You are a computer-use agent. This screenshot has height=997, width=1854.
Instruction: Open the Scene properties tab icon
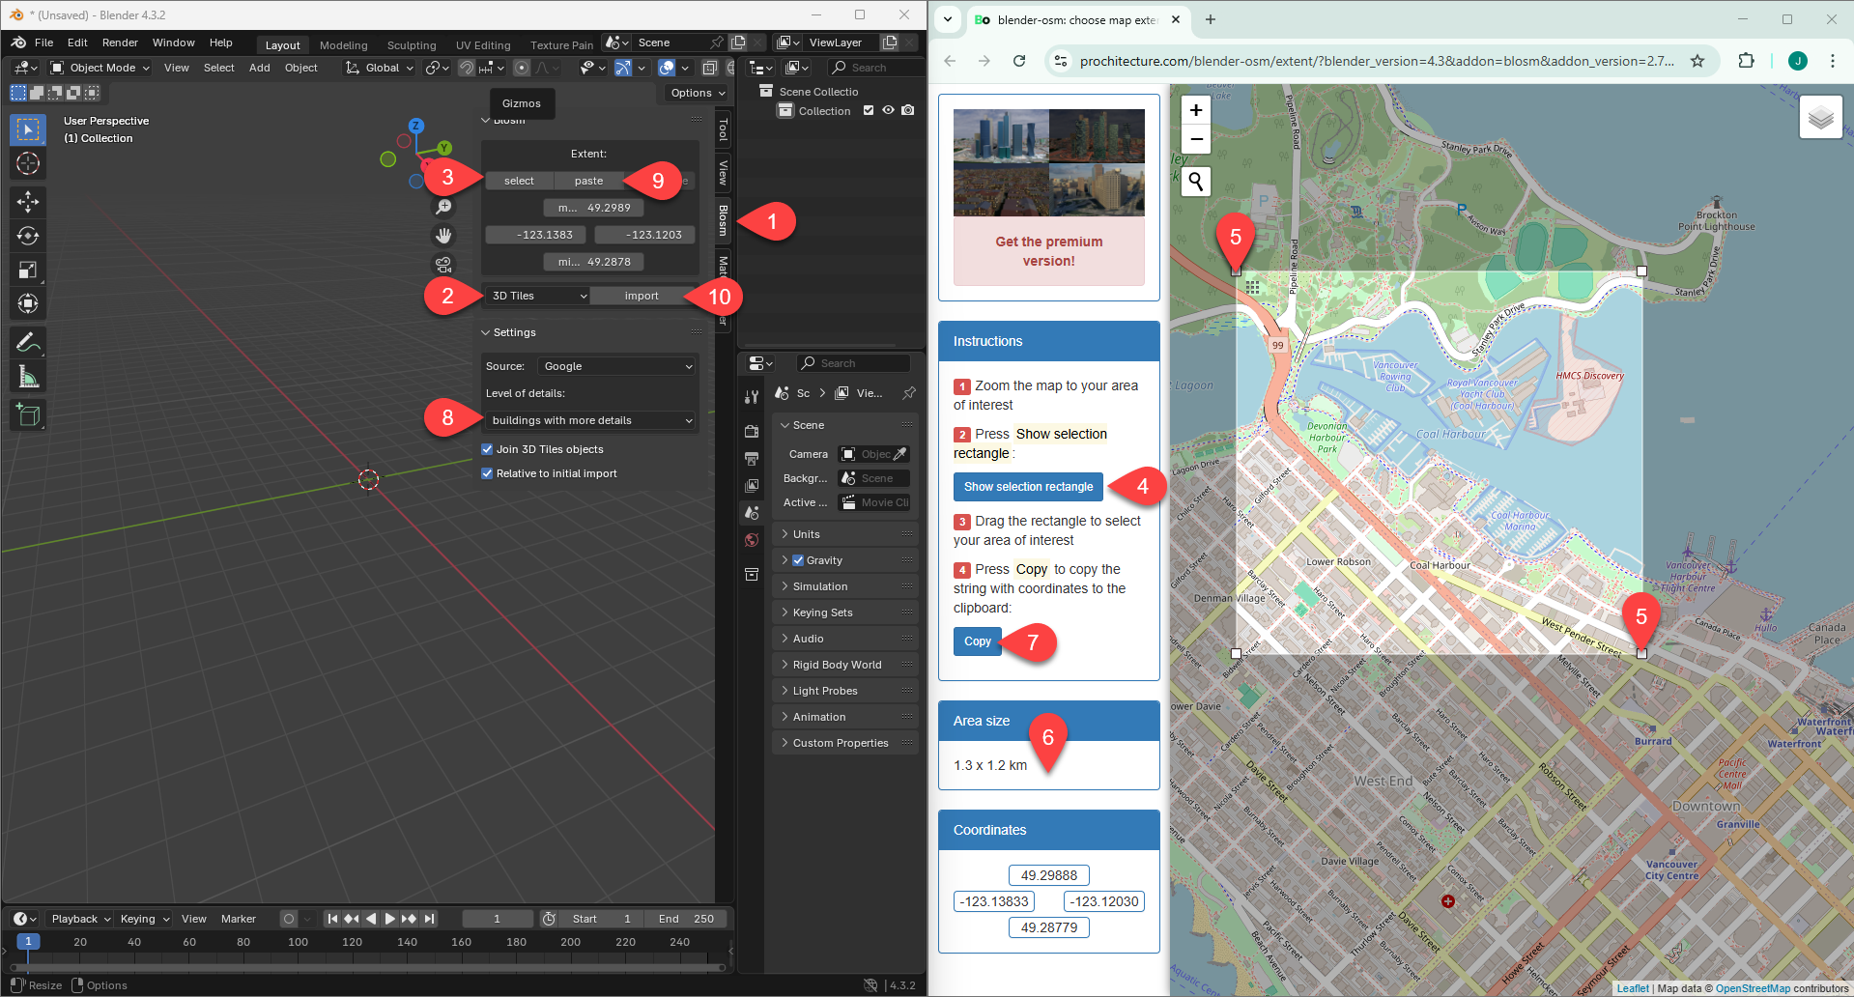(x=752, y=513)
